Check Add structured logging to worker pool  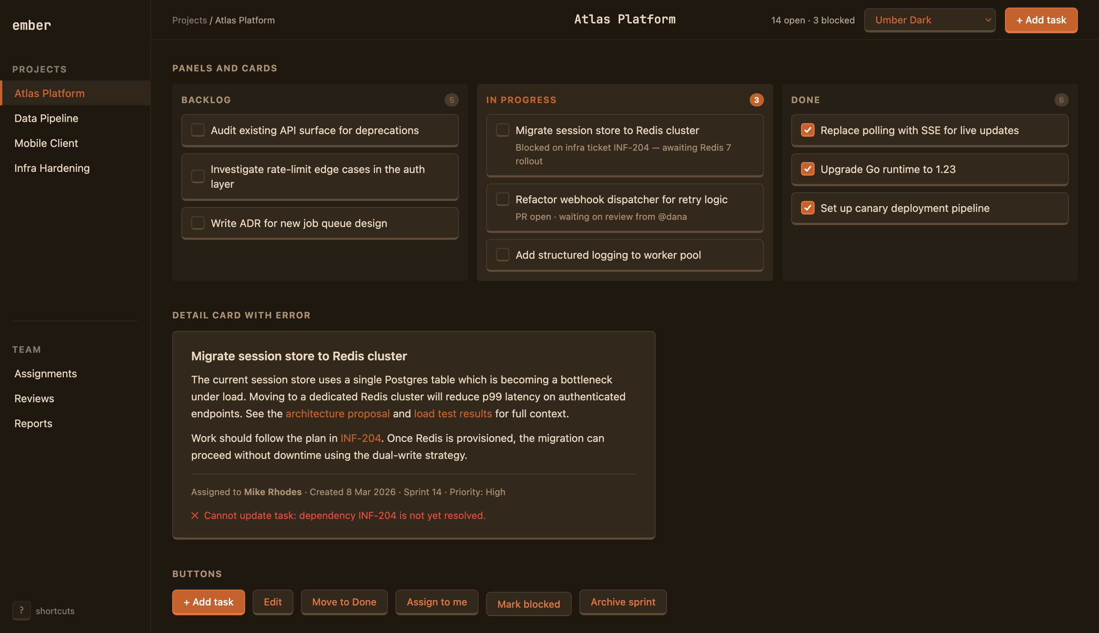click(x=503, y=255)
